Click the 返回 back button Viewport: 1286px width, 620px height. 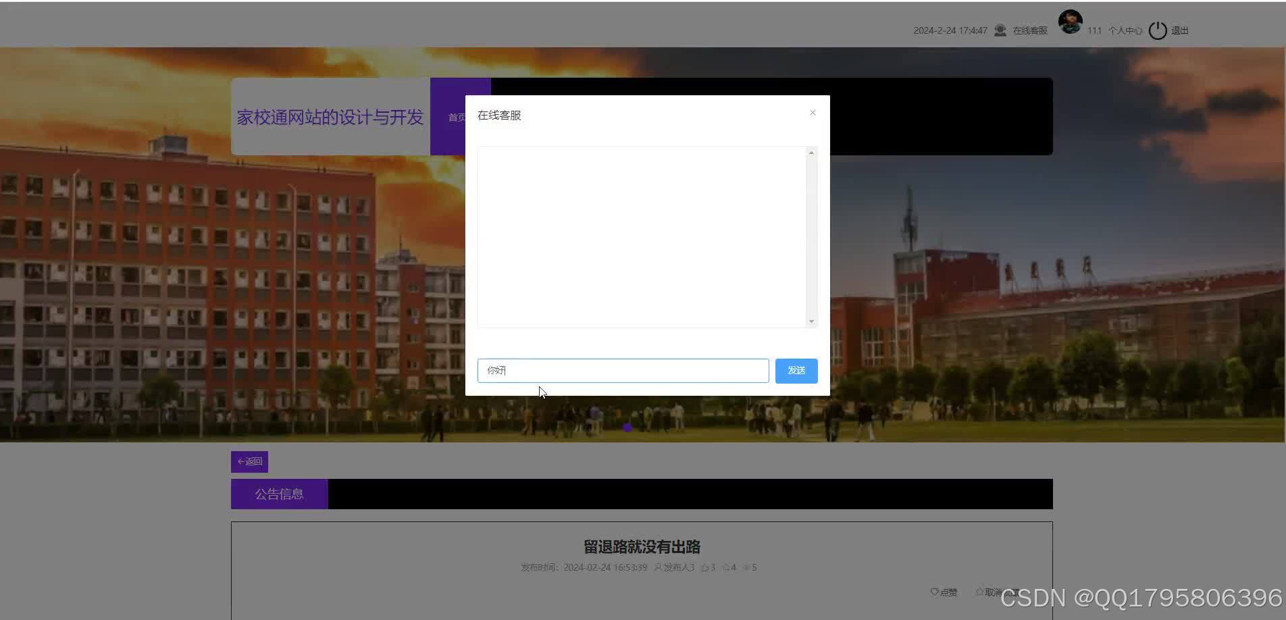(249, 461)
